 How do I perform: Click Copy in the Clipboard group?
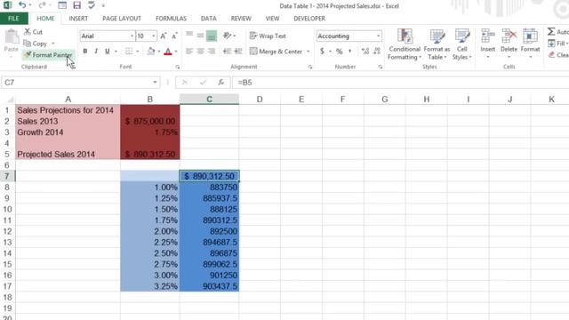[36, 44]
